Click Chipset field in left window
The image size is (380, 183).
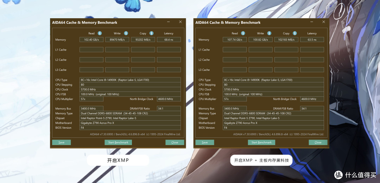coord(130,118)
